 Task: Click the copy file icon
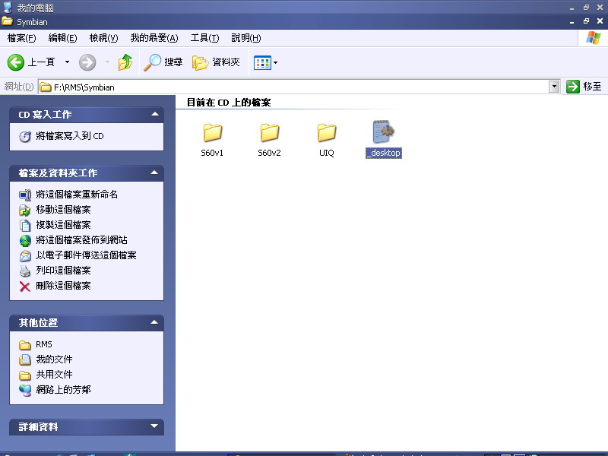pyautogui.click(x=25, y=225)
